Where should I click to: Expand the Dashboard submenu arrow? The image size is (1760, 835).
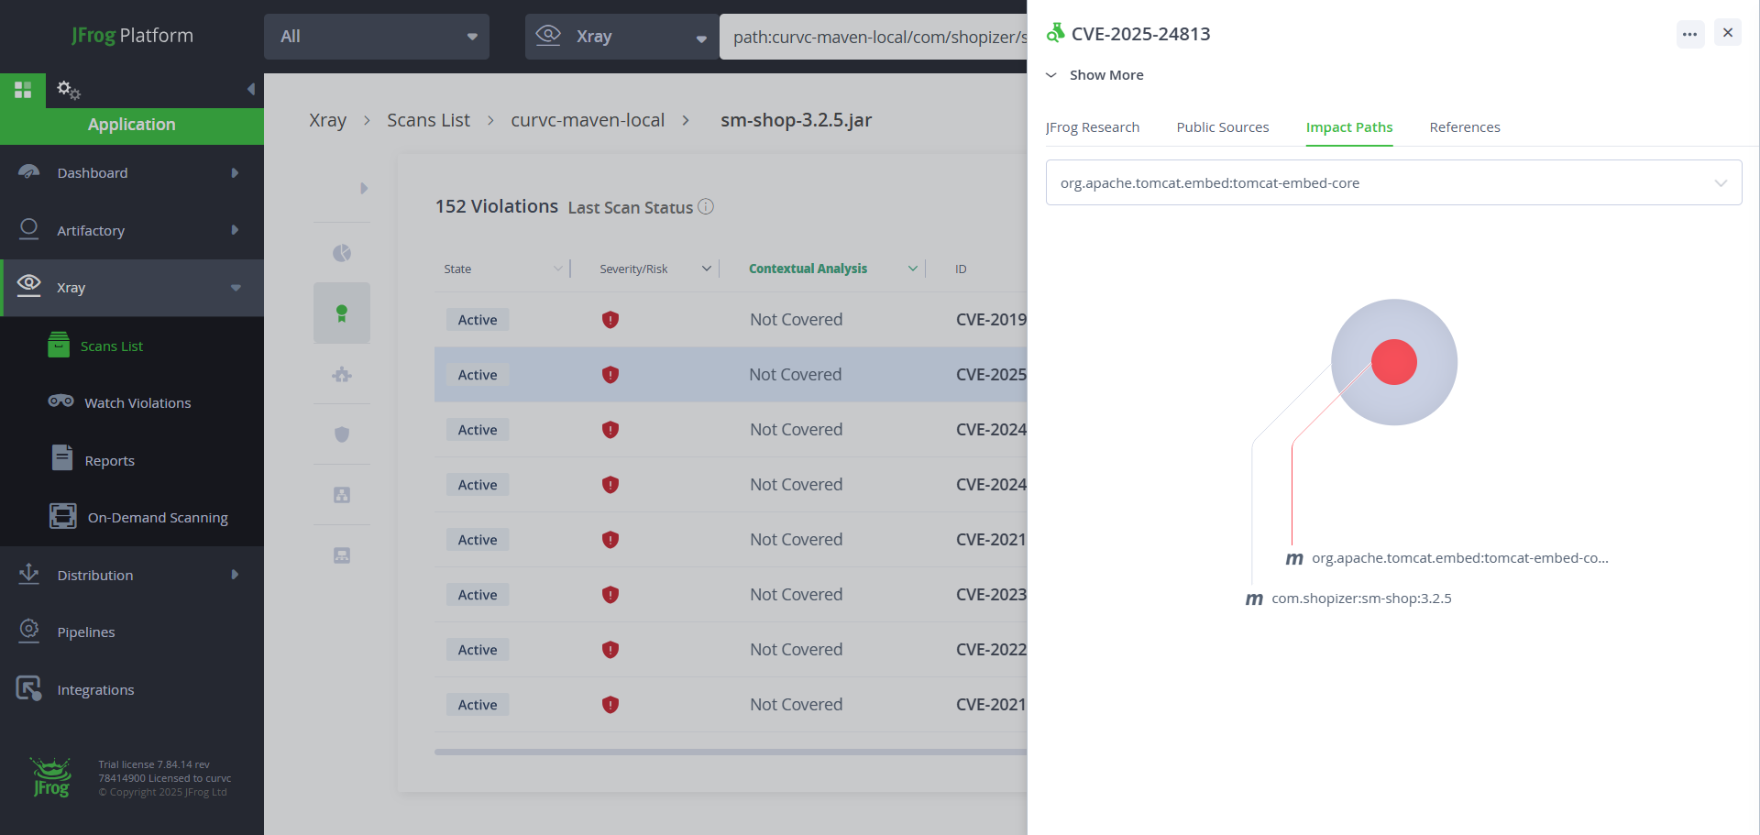click(235, 172)
